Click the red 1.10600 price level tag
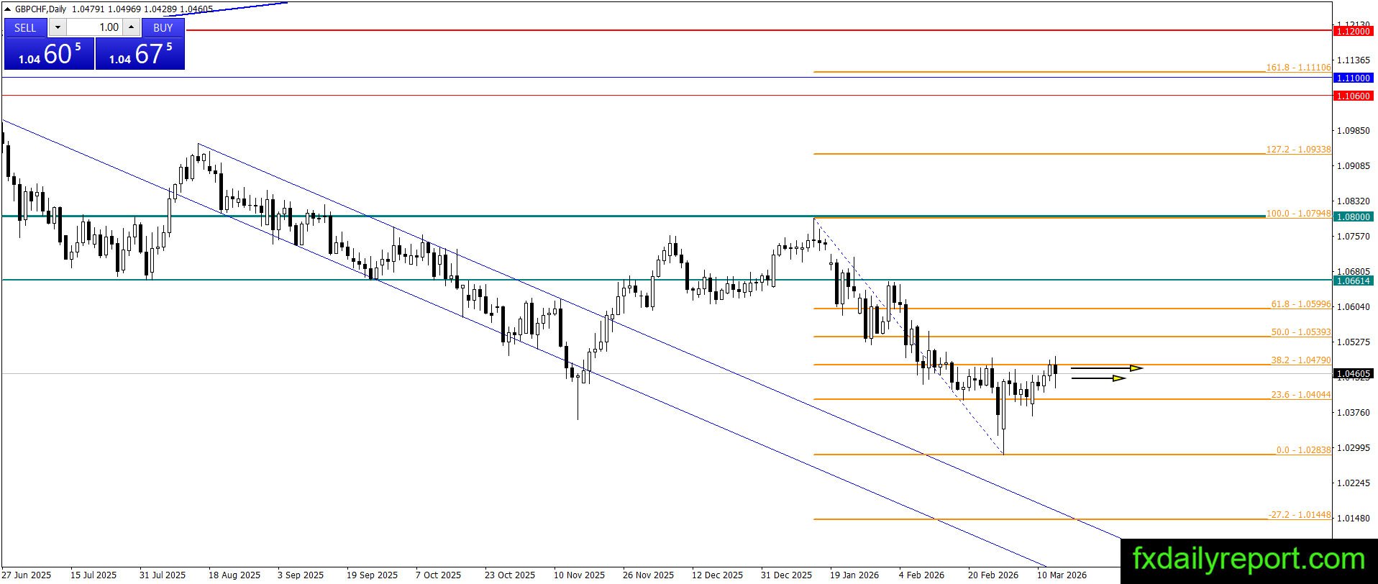Screen dimensions: 1378x584 point(1353,96)
